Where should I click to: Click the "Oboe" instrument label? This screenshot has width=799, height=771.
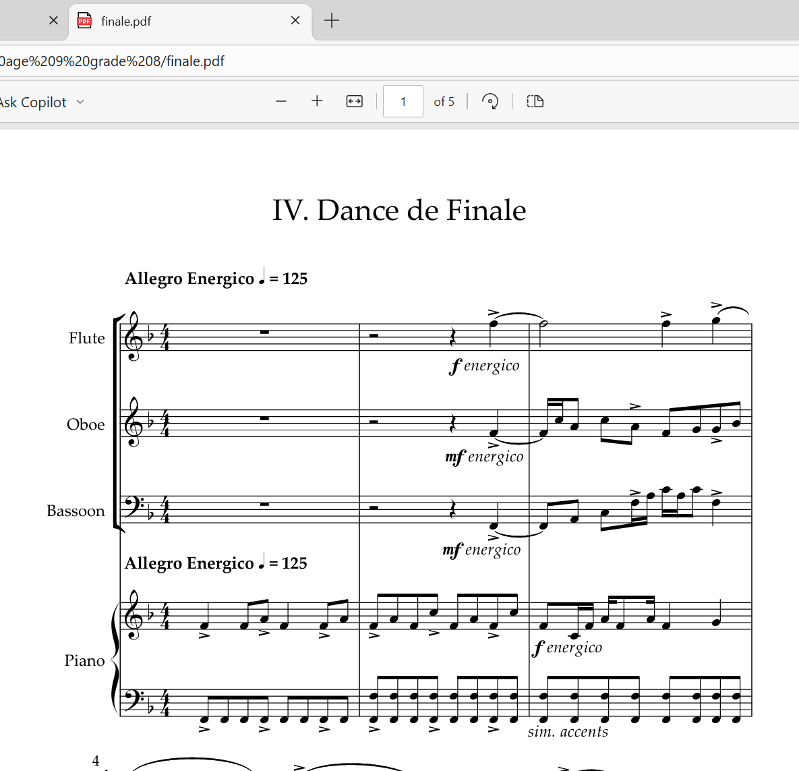pyautogui.click(x=86, y=424)
